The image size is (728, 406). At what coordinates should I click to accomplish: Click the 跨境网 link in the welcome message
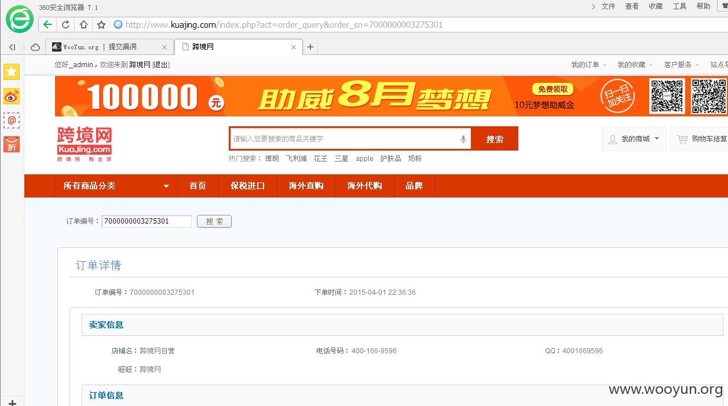(x=140, y=65)
